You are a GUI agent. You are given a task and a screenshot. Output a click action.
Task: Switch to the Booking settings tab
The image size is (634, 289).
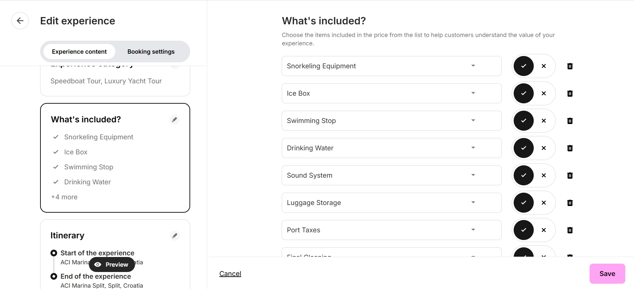(x=151, y=52)
